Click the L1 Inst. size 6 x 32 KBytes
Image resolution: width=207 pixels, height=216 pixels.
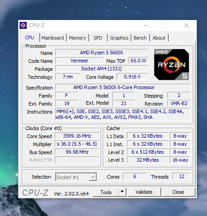(x=148, y=144)
